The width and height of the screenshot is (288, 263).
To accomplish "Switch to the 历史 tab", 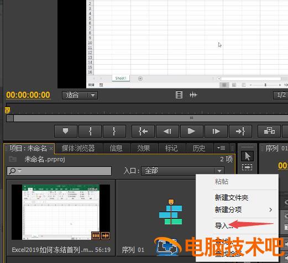I will click(x=199, y=148).
